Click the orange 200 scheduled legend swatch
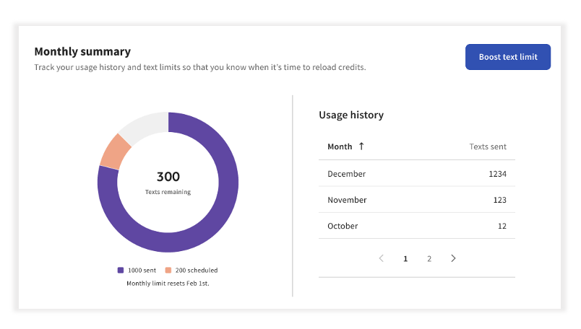The image size is (581, 329). tap(168, 270)
